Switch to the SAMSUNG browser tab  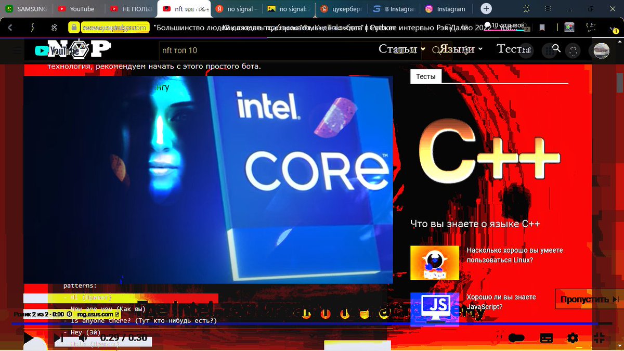pos(26,9)
